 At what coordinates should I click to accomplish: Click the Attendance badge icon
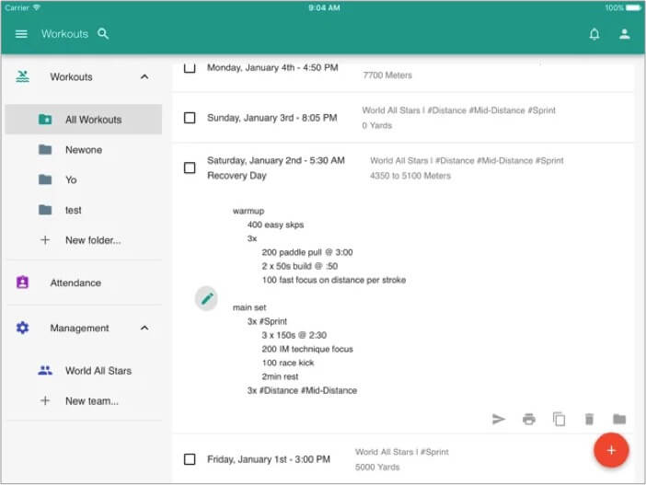pos(23,283)
